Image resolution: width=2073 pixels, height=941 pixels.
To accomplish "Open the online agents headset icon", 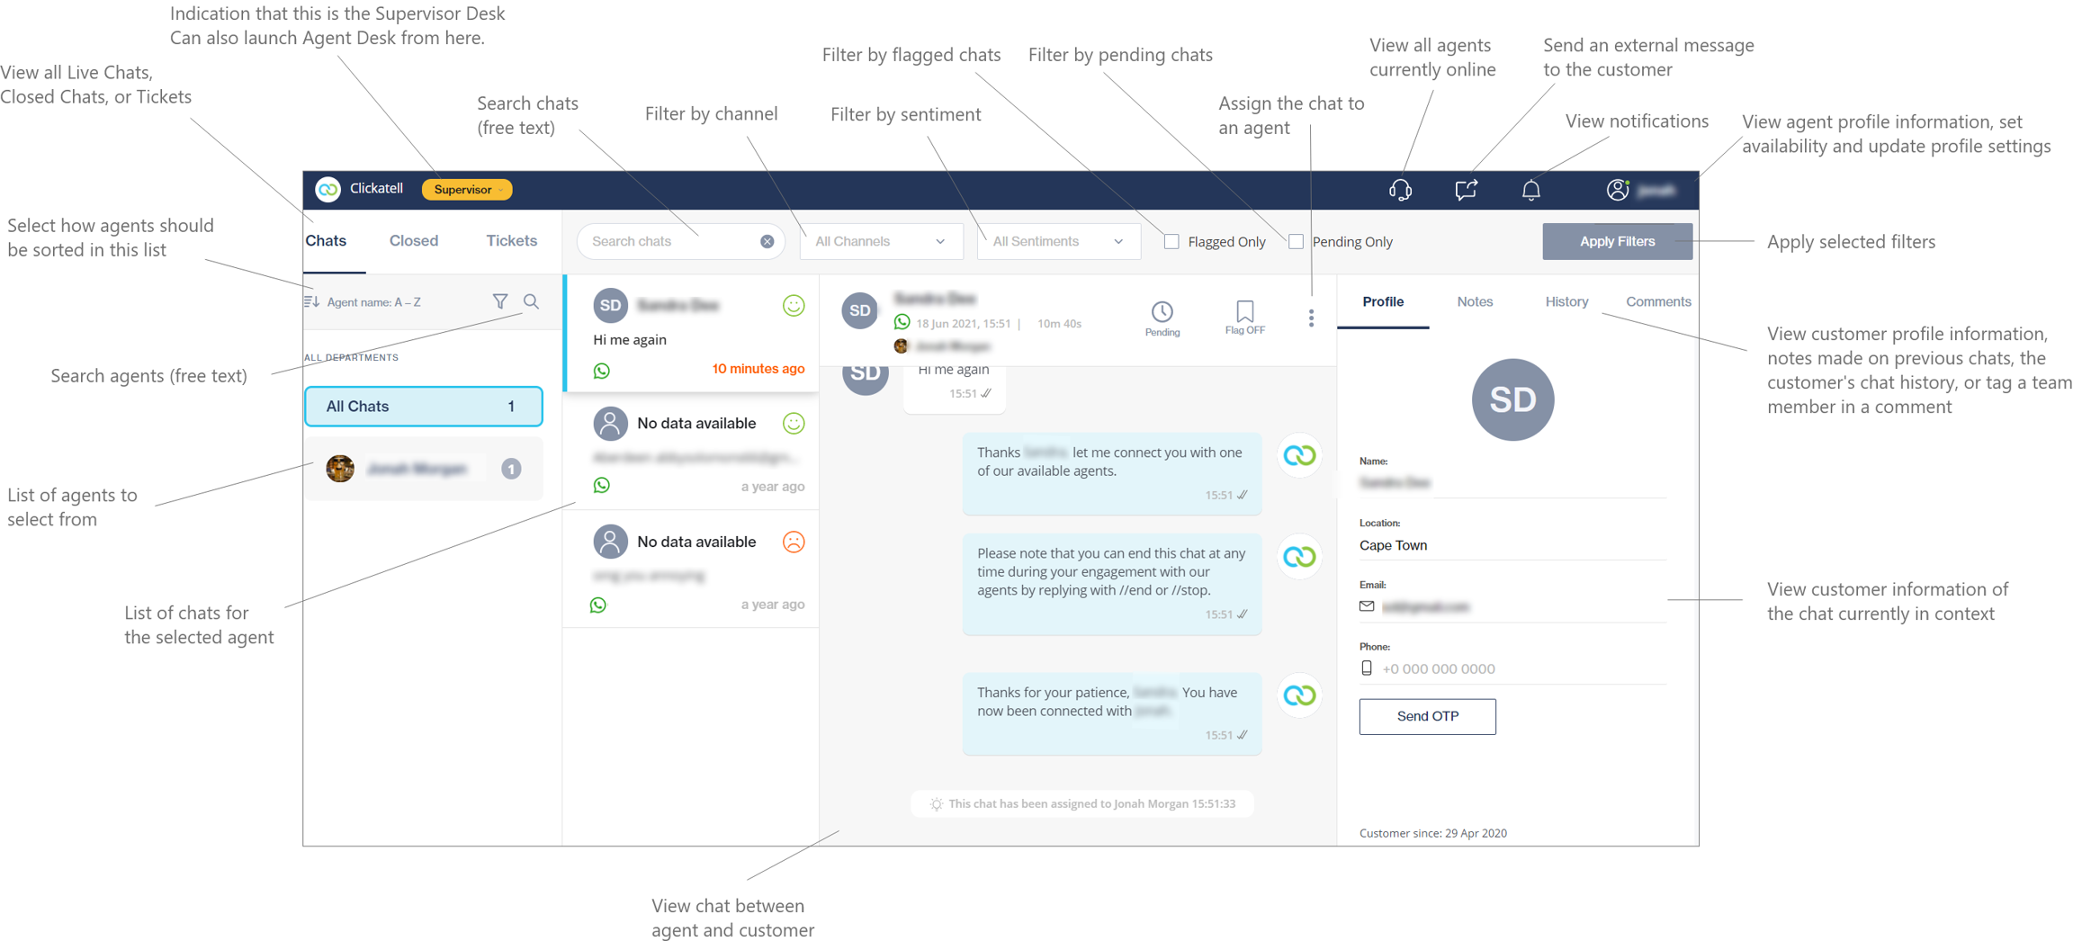I will point(1400,190).
